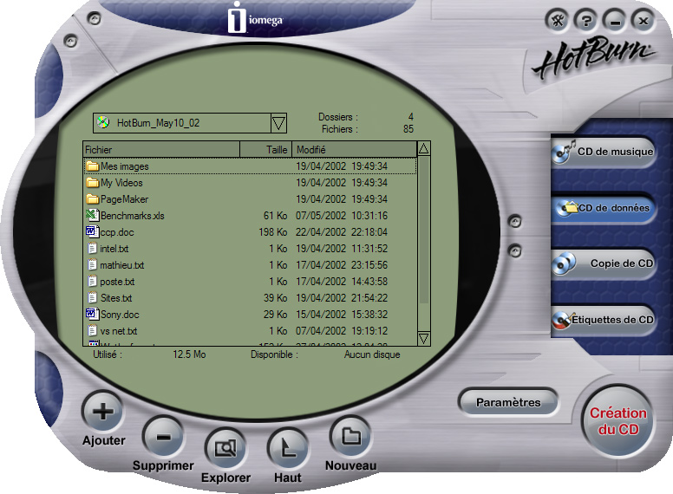The height and width of the screenshot is (494, 673).
Task: Start Création du CD
Action: (x=618, y=421)
